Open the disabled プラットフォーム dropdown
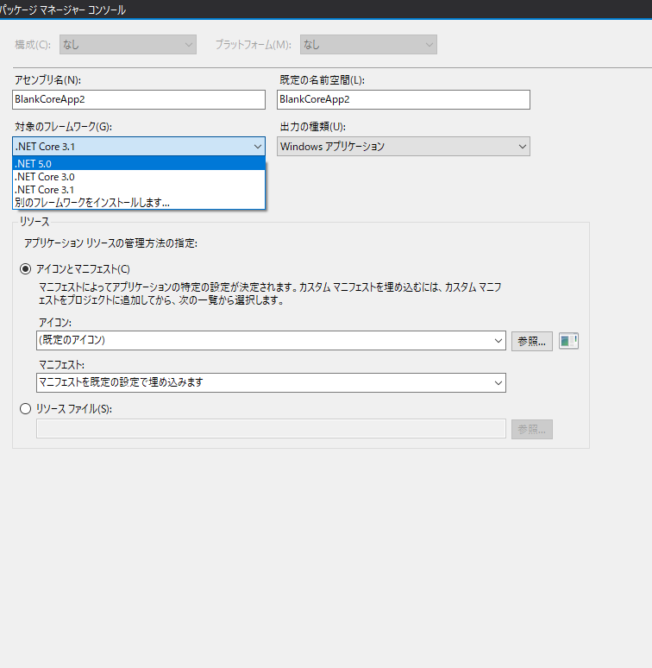Image resolution: width=652 pixels, height=668 pixels. (x=368, y=44)
